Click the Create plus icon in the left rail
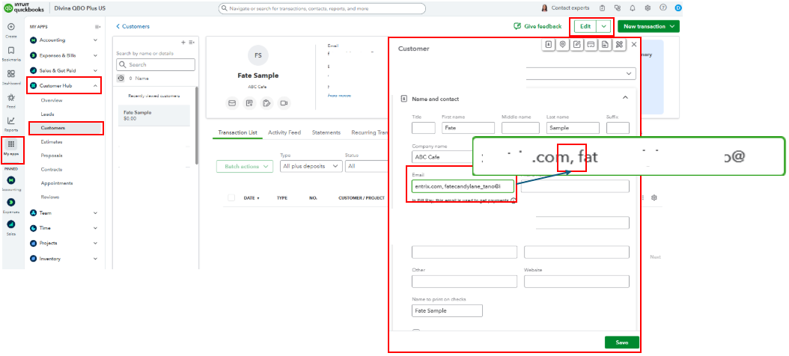The height and width of the screenshot is (356, 789). pyautogui.click(x=11, y=27)
